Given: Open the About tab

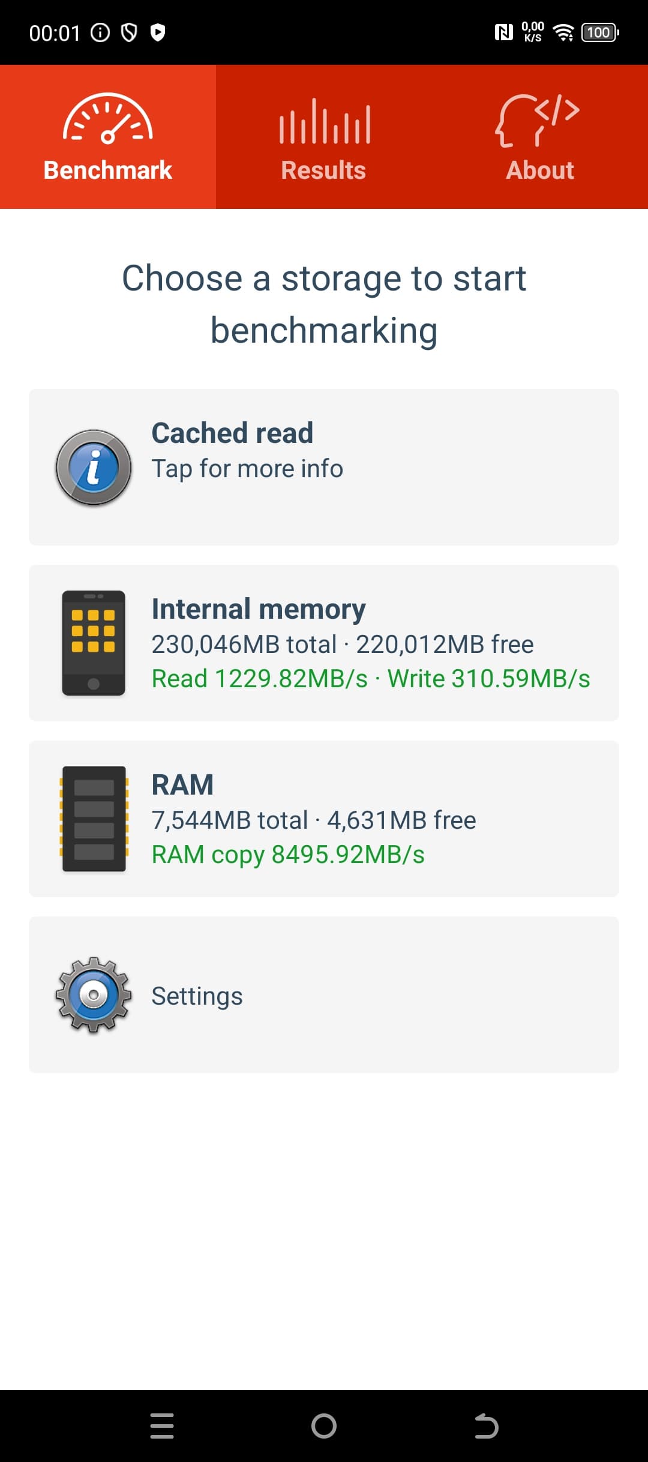Looking at the screenshot, I should [540, 170].
